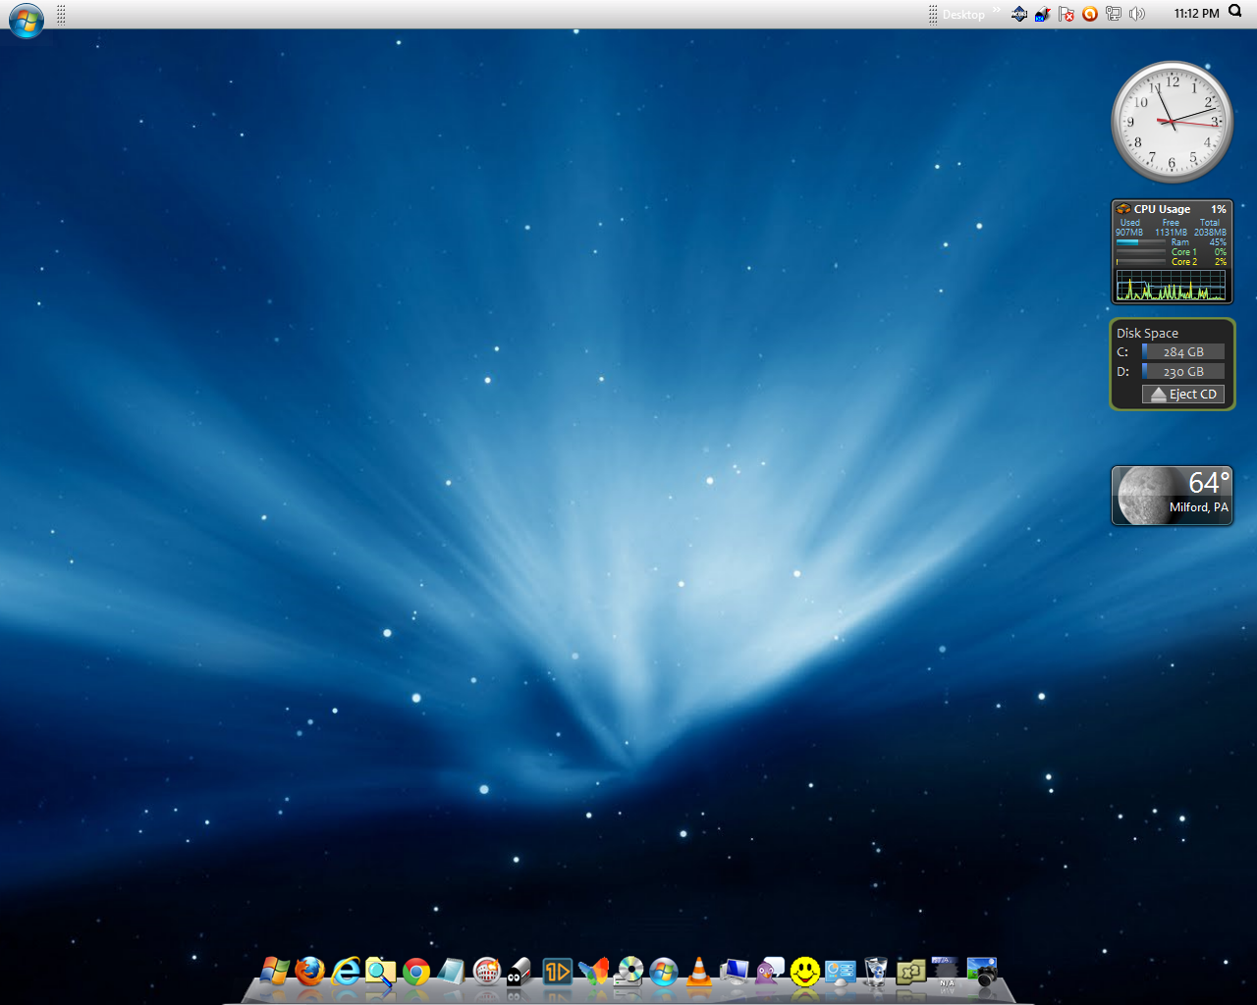The width and height of the screenshot is (1257, 1005).
Task: Launch the orange 1 player icon
Action: pos(558,972)
